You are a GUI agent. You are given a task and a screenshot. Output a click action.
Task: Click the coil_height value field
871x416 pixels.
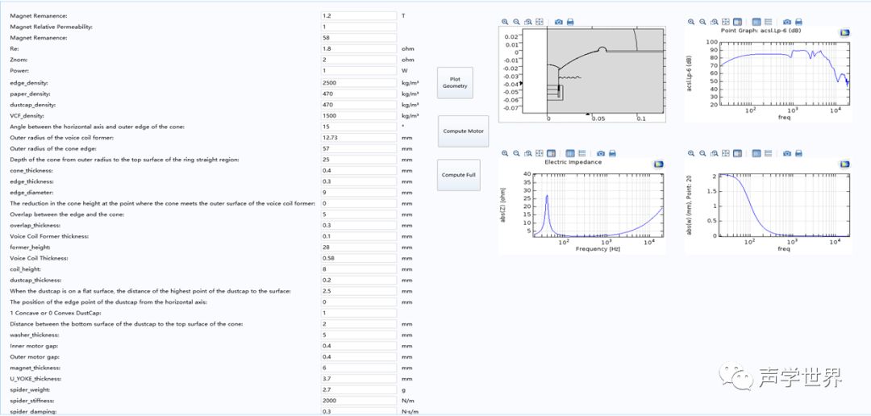click(x=358, y=269)
